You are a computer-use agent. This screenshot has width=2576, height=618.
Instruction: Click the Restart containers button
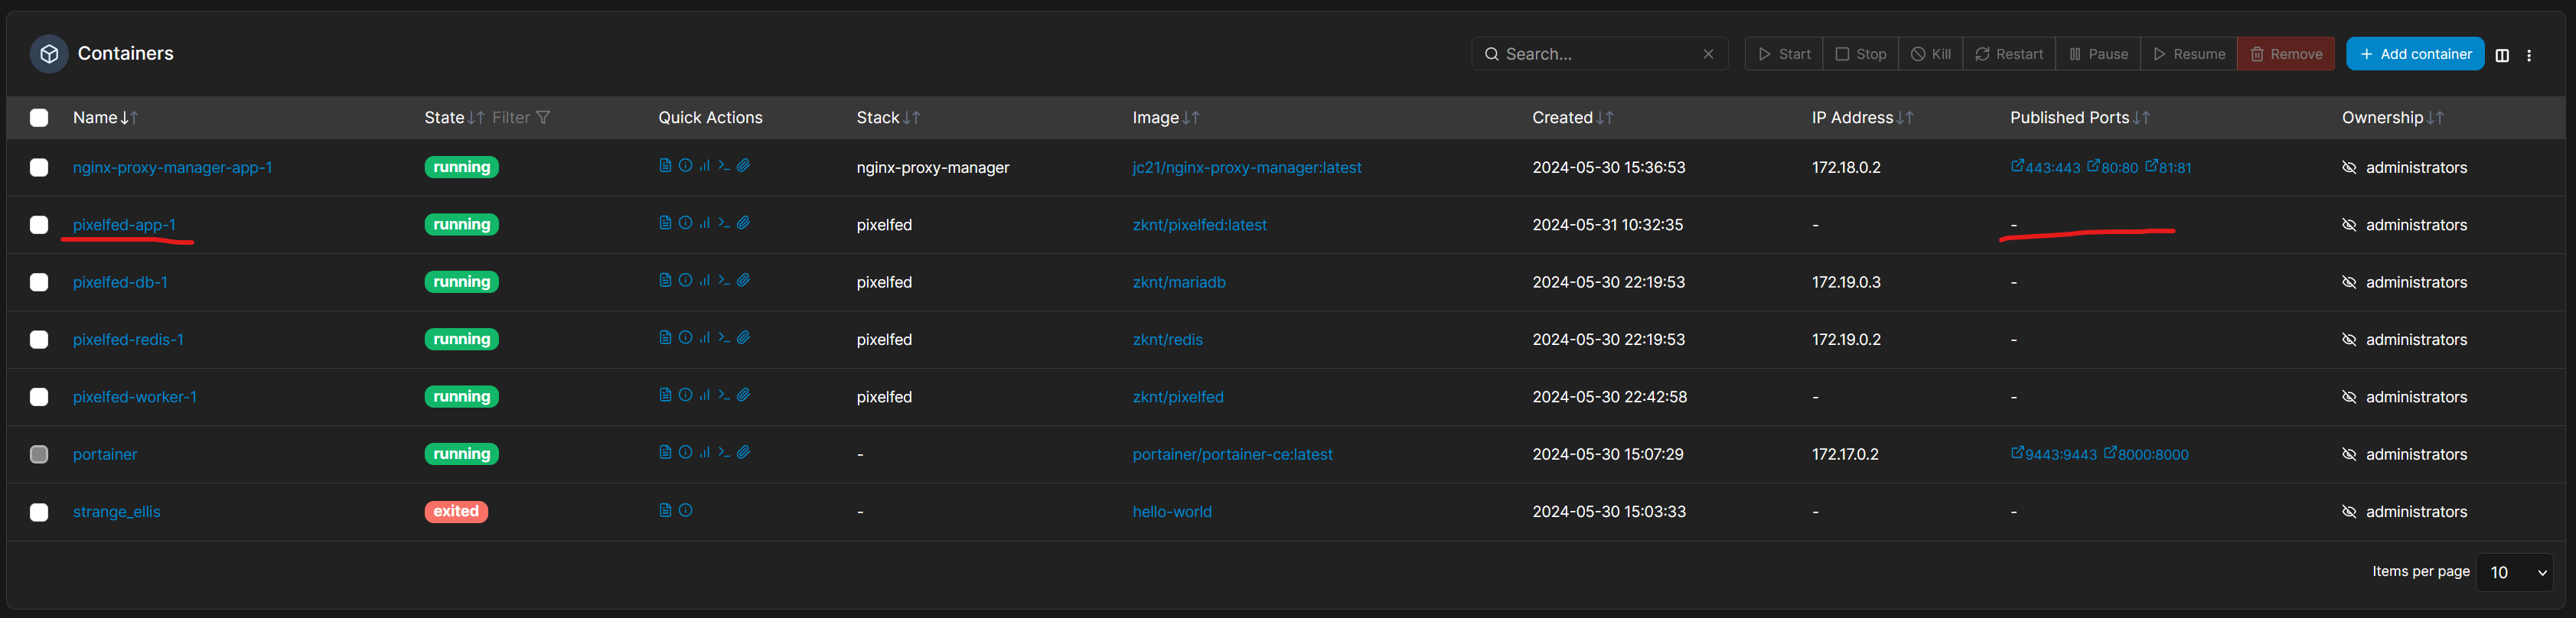(2009, 54)
